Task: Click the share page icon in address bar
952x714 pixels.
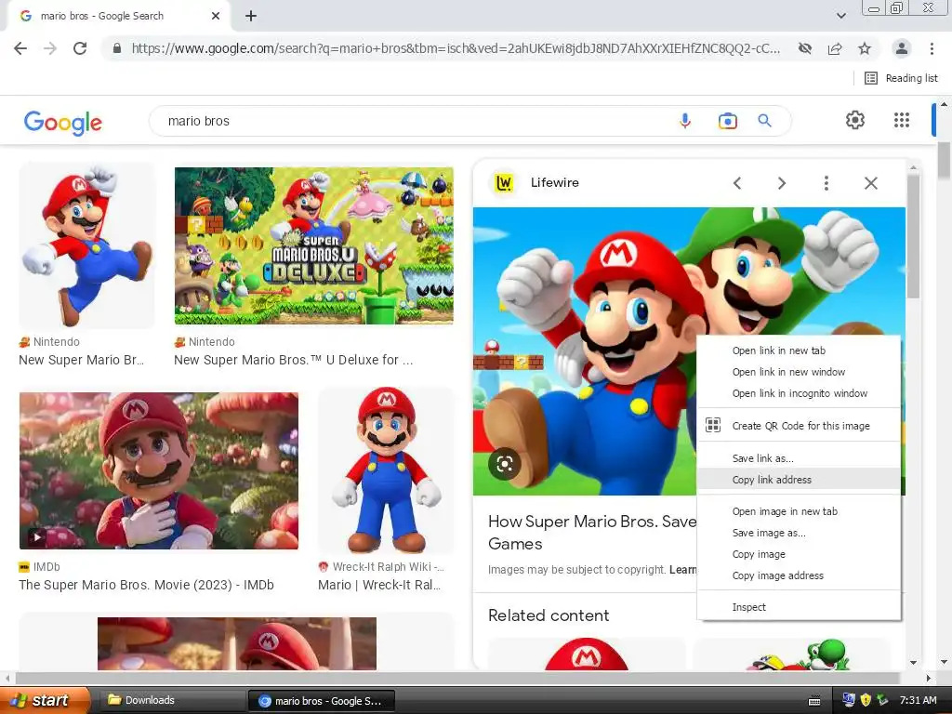Action: coord(835,48)
